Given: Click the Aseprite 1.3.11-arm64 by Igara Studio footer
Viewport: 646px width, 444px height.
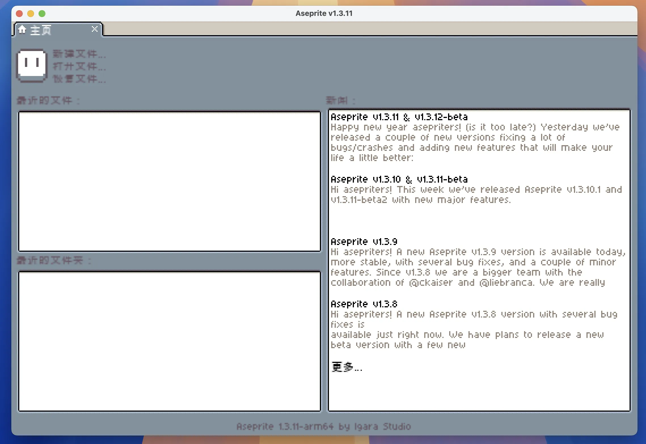Looking at the screenshot, I should click(324, 426).
